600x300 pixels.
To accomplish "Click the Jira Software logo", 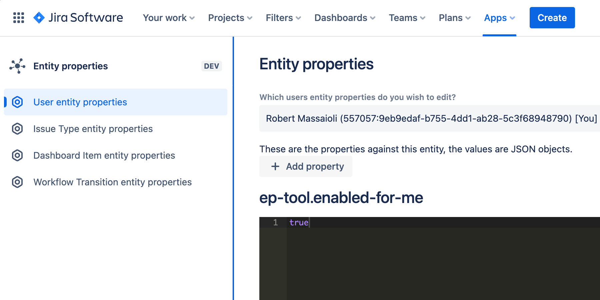I will point(78,18).
